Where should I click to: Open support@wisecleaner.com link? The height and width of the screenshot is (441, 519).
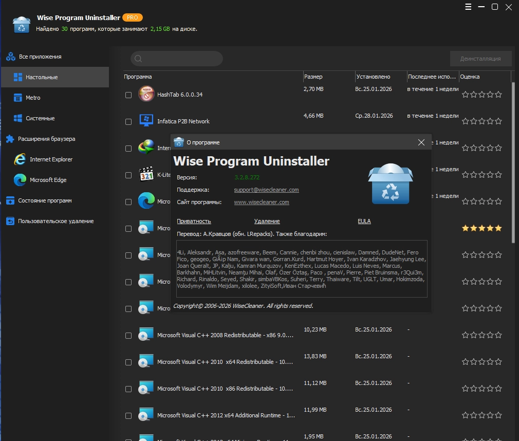[267, 190]
